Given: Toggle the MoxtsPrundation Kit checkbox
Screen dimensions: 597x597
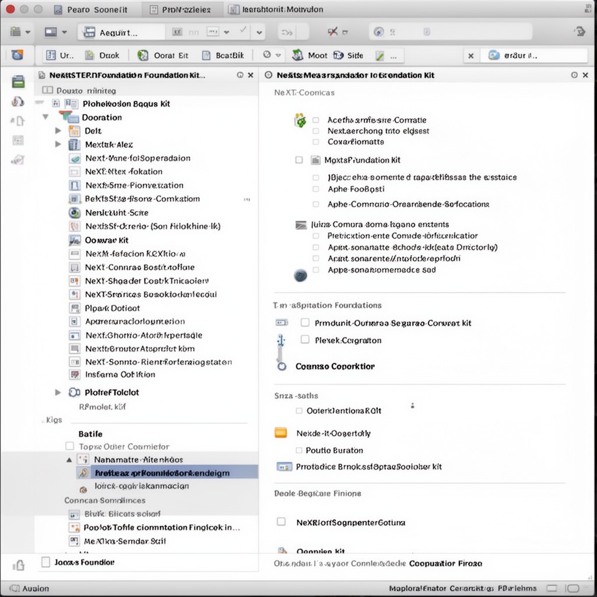Looking at the screenshot, I should pyautogui.click(x=299, y=160).
